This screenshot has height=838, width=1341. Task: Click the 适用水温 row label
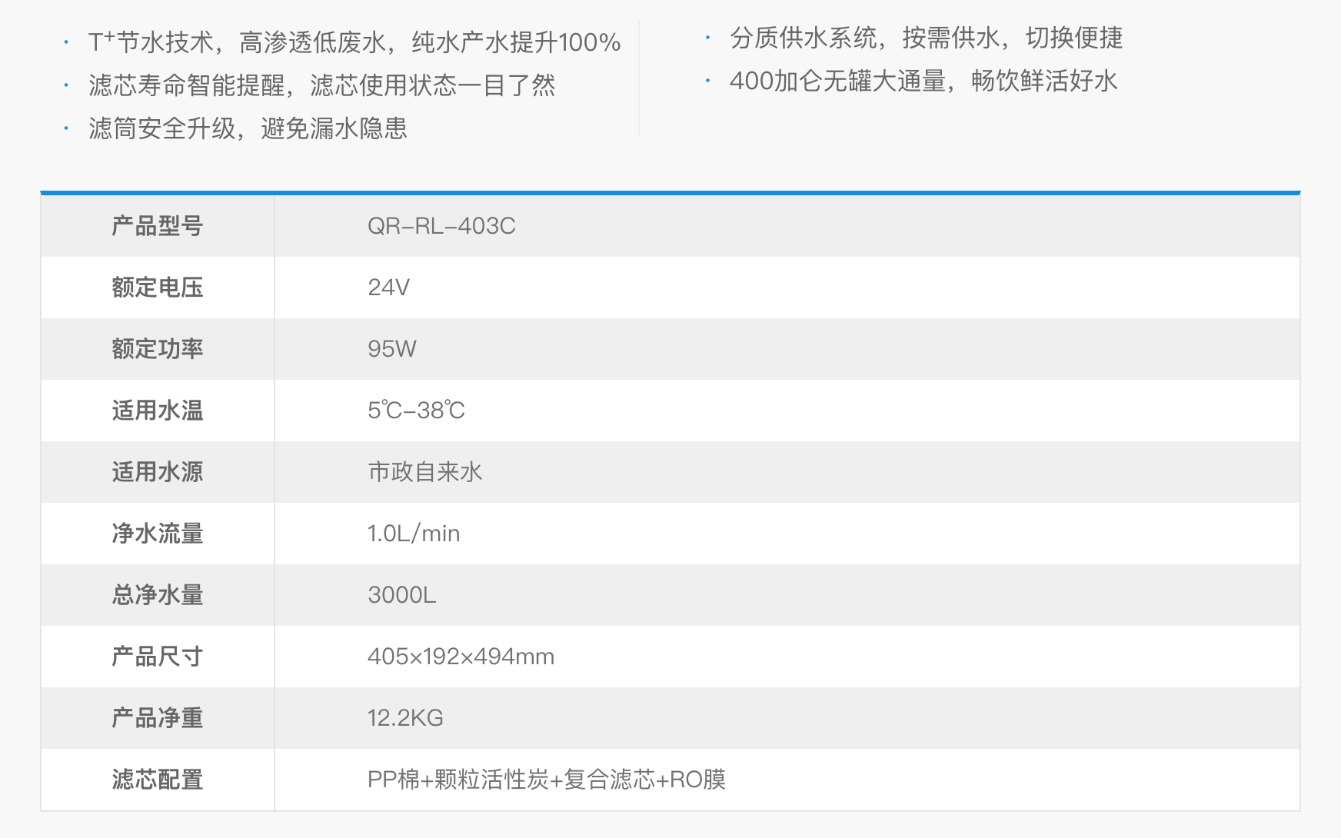coord(157,411)
